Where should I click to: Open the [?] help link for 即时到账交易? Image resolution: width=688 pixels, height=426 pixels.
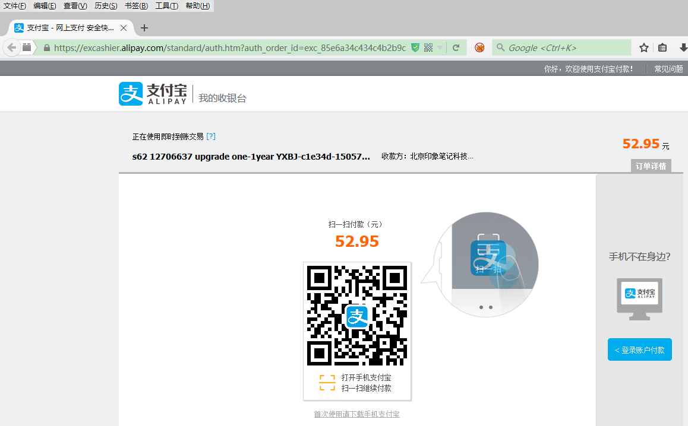click(x=210, y=136)
